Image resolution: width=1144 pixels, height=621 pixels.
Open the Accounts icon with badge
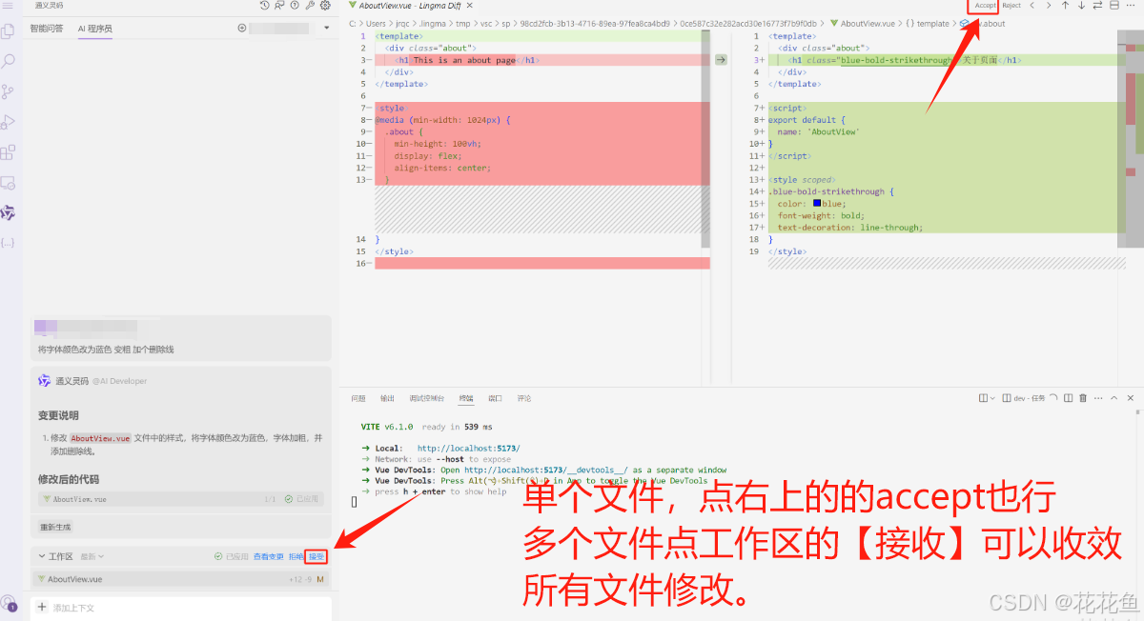(x=10, y=602)
